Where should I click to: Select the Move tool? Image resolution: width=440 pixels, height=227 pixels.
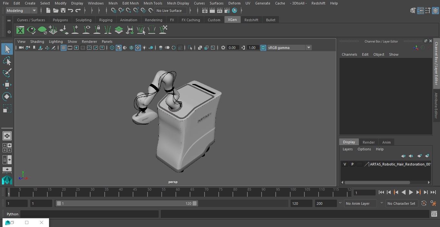tap(7, 85)
